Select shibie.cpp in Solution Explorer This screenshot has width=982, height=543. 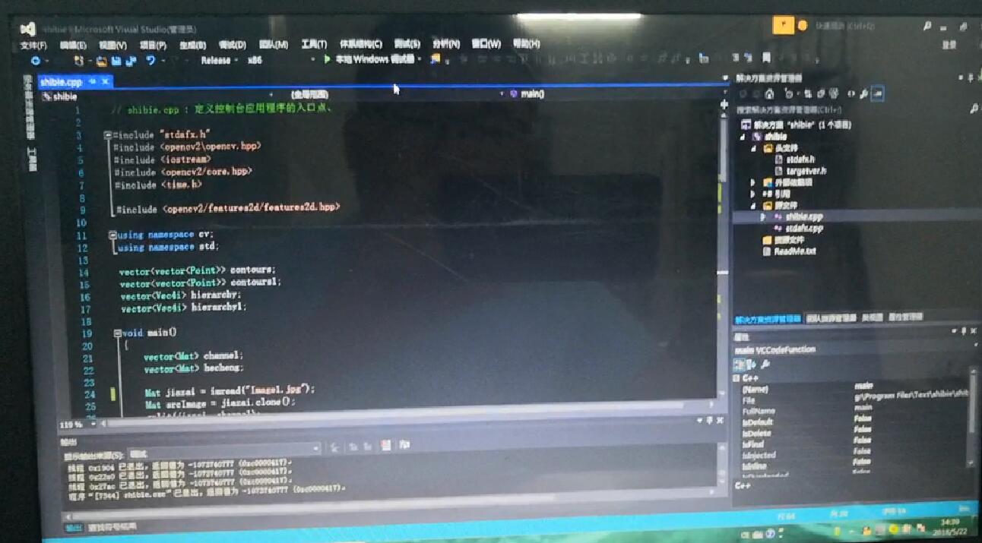pyautogui.click(x=803, y=217)
